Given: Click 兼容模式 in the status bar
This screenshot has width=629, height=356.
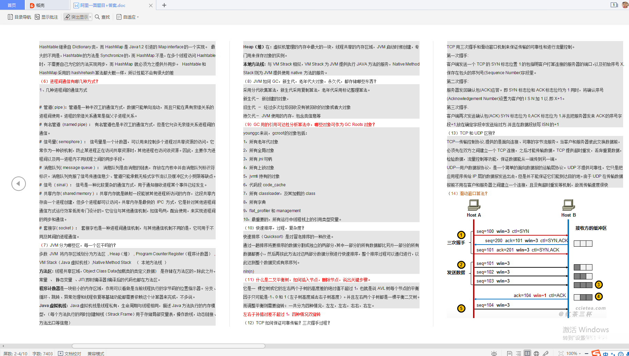Looking at the screenshot, I should tap(96, 353).
